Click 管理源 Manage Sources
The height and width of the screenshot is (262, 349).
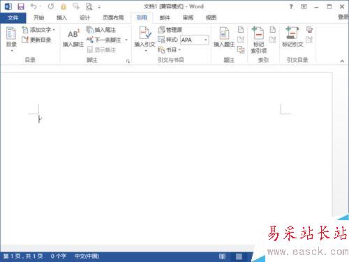(x=170, y=30)
